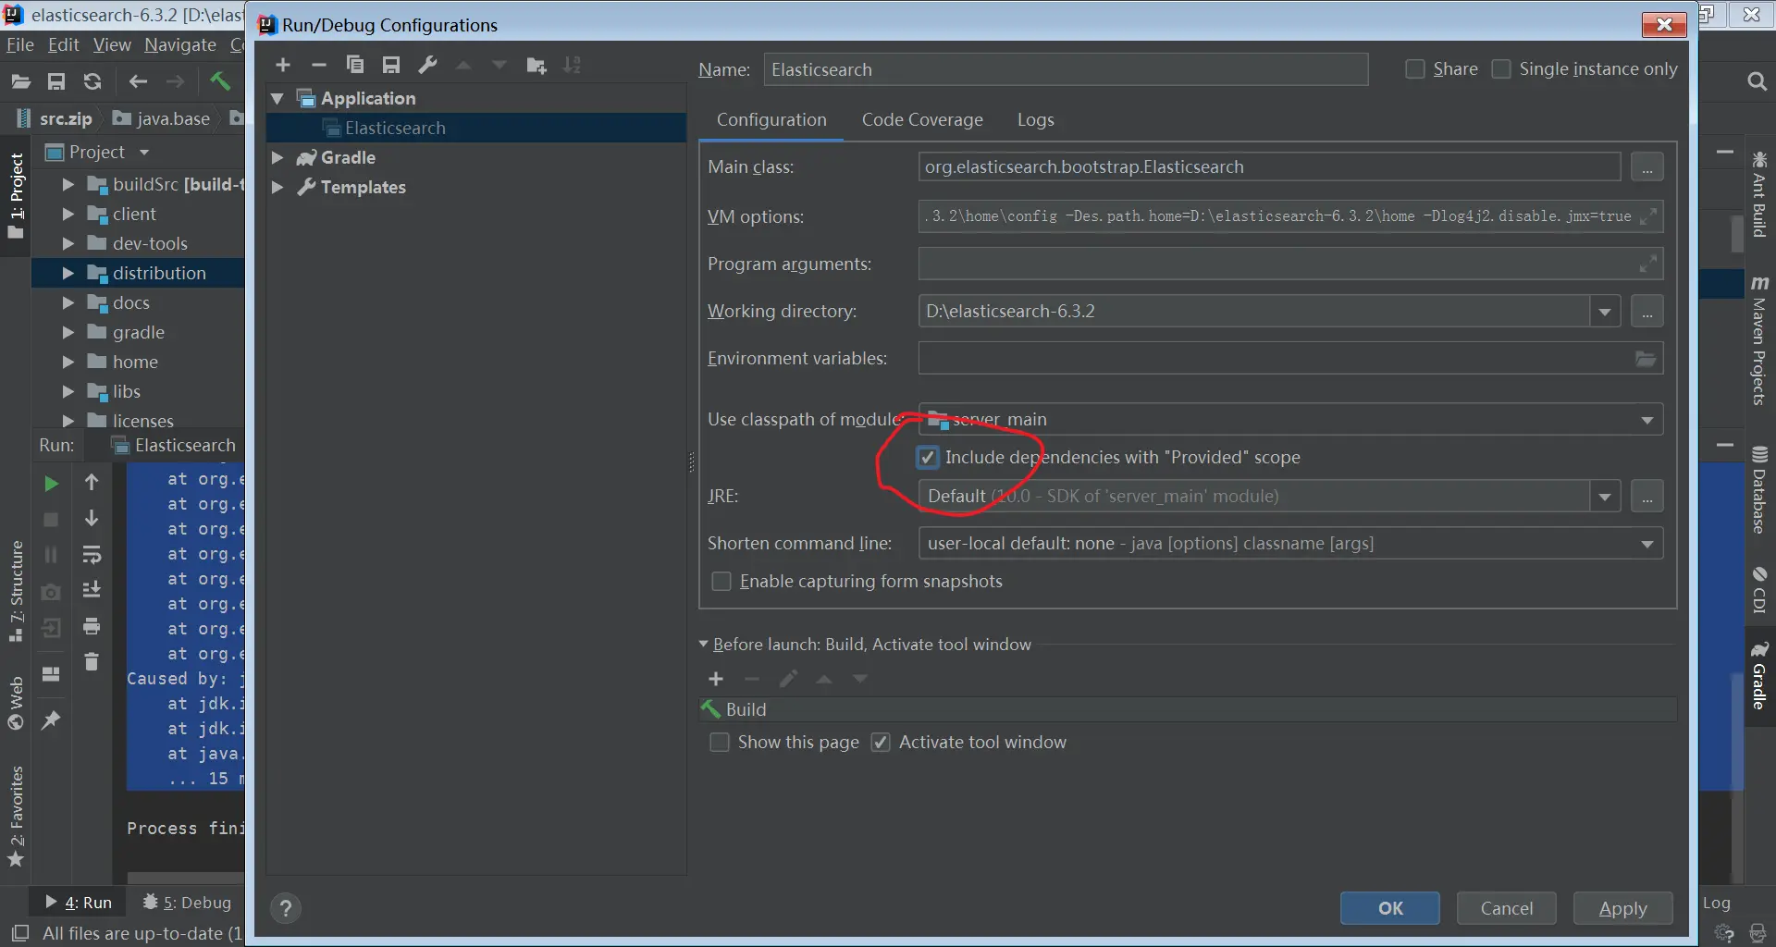The height and width of the screenshot is (947, 1776).
Task: Open Shorten command line dropdown
Action: 1647,544
